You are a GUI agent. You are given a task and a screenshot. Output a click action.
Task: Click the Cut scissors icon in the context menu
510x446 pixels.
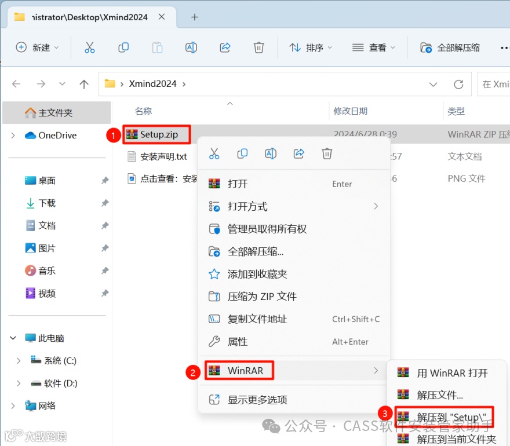[214, 153]
